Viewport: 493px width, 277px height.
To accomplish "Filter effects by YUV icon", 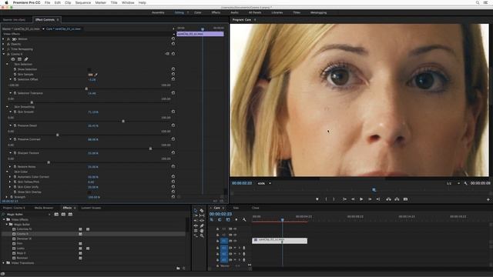I will [x=70, y=214].
